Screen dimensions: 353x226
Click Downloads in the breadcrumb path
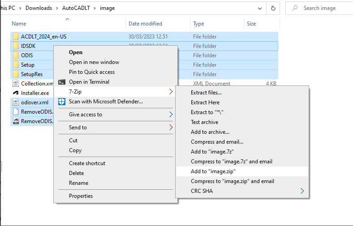39,8
